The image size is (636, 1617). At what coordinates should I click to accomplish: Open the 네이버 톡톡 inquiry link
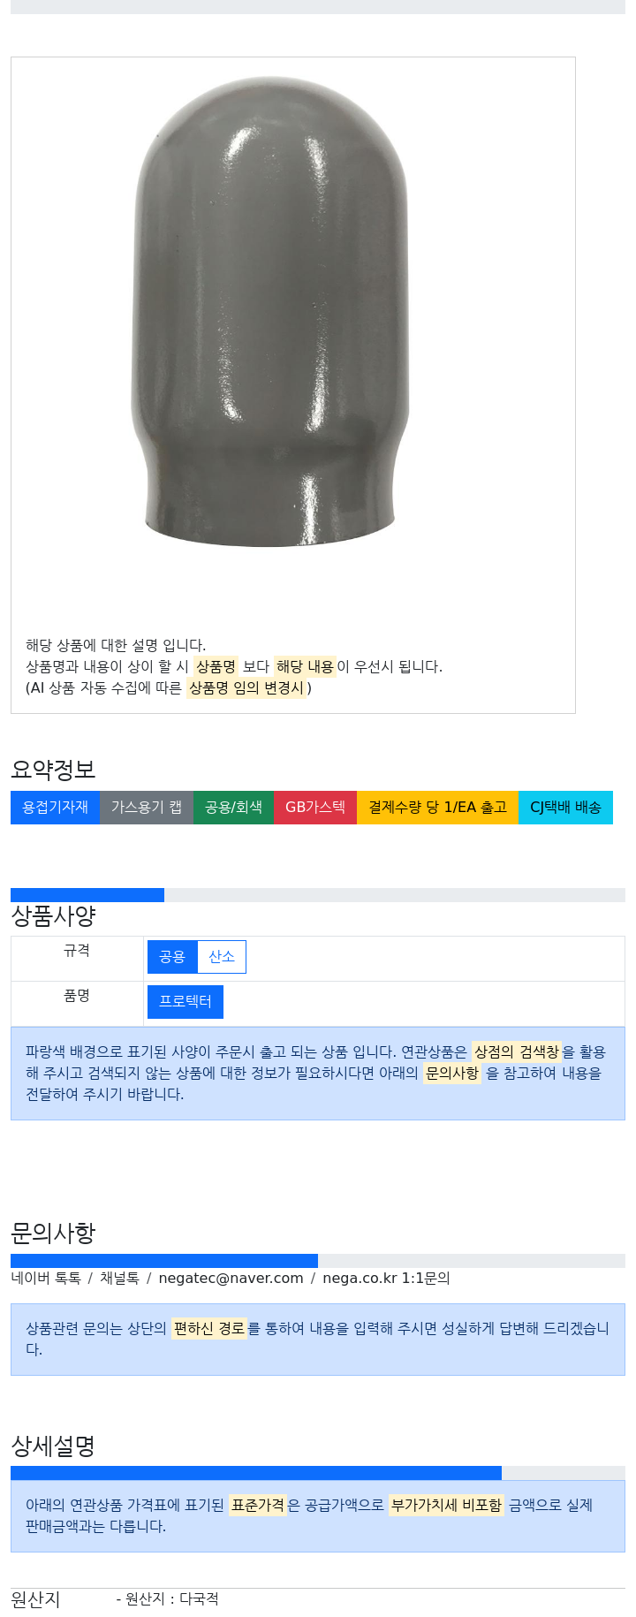(46, 1279)
